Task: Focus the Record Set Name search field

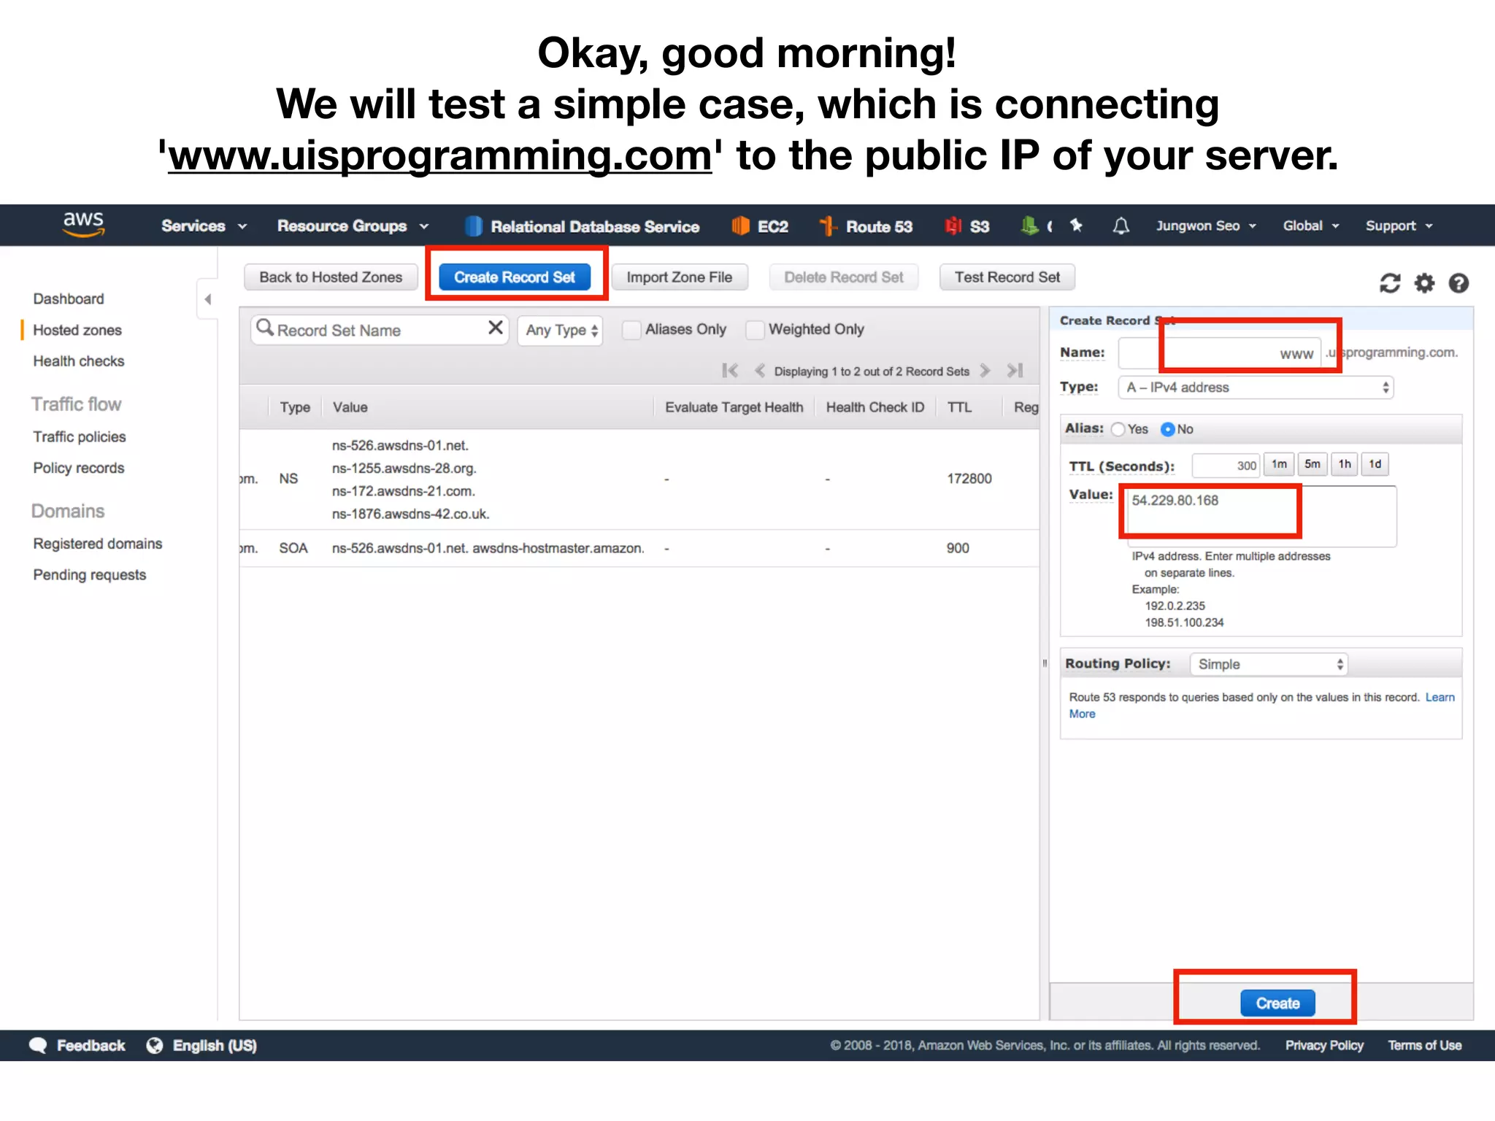Action: (380, 330)
